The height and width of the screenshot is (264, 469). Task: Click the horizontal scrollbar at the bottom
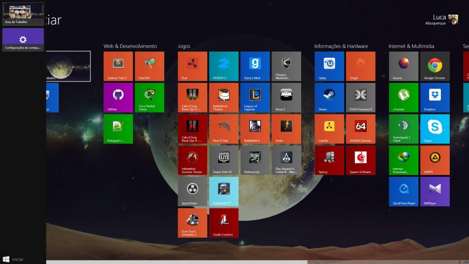pyautogui.click(x=176, y=262)
